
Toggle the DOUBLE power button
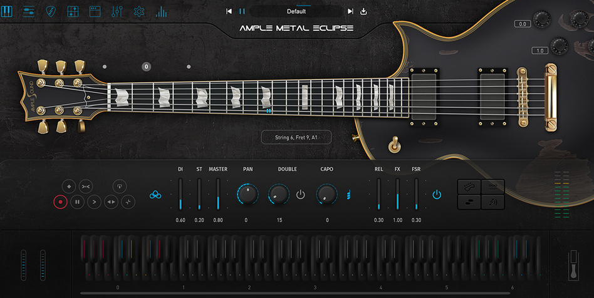[x=300, y=195]
